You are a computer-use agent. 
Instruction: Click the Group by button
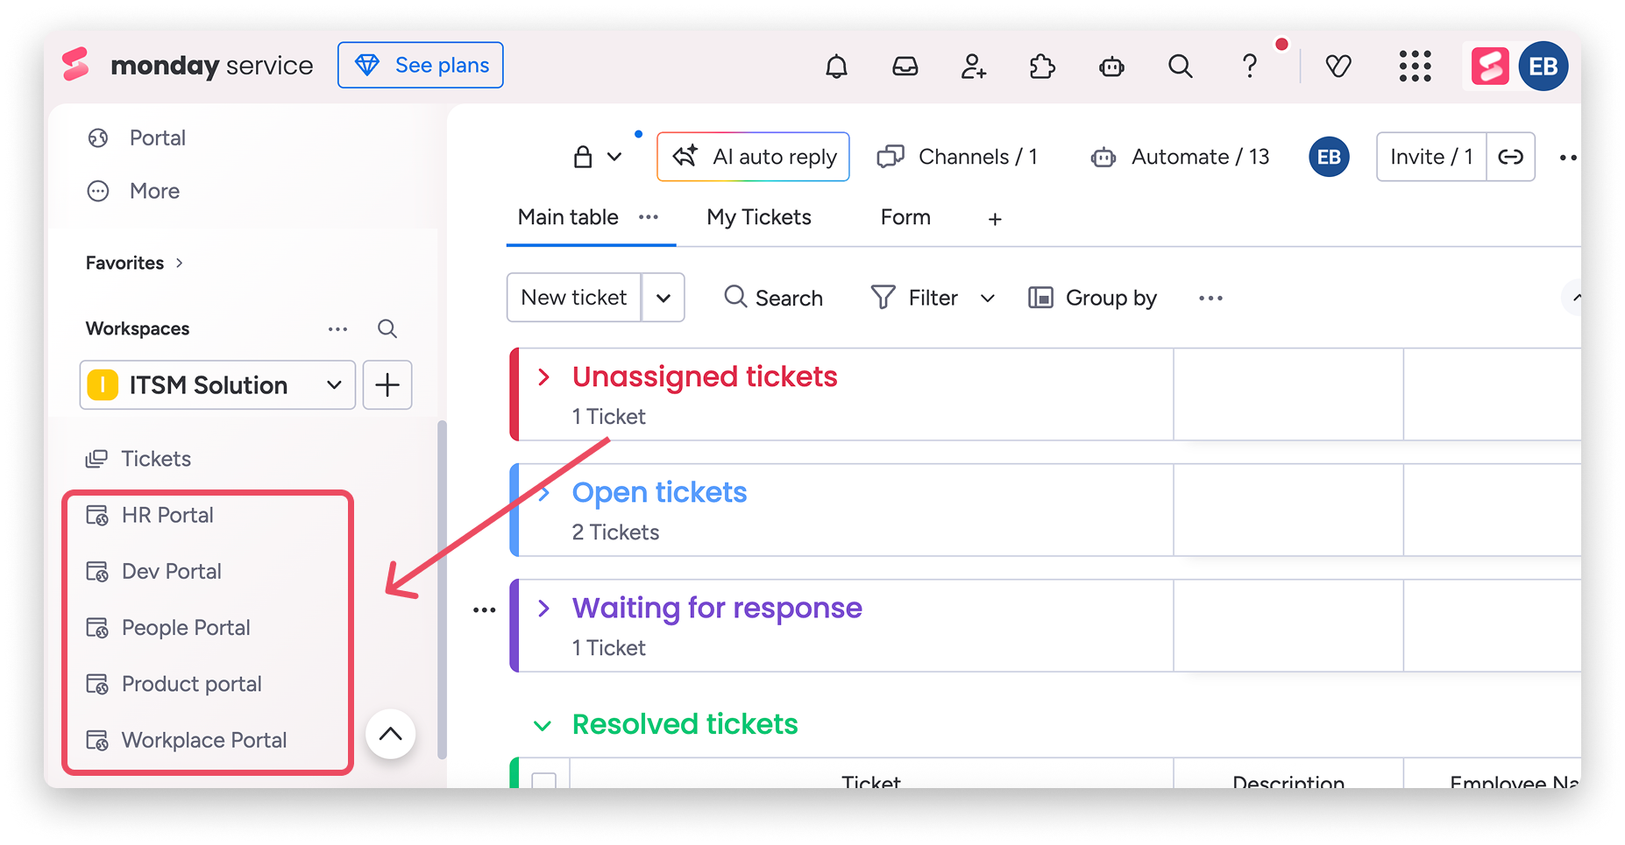point(1092,298)
